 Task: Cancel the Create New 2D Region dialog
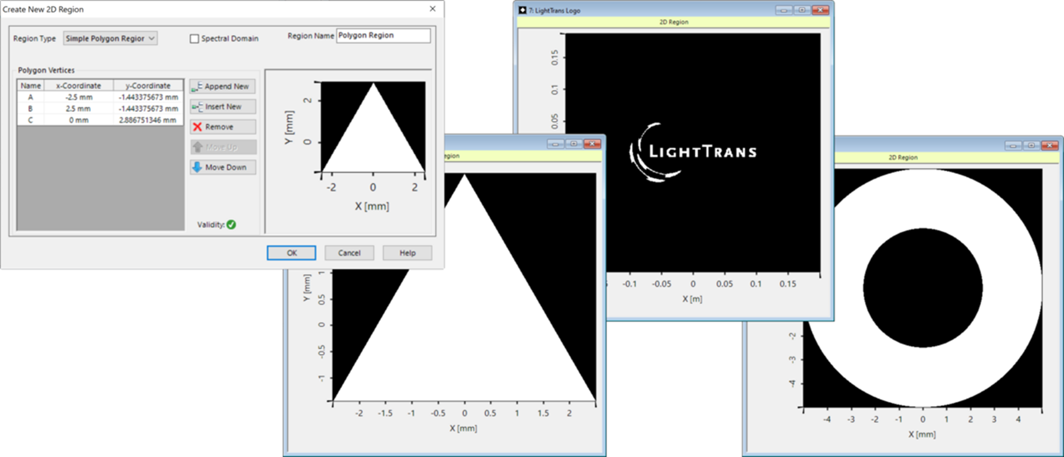tap(349, 253)
